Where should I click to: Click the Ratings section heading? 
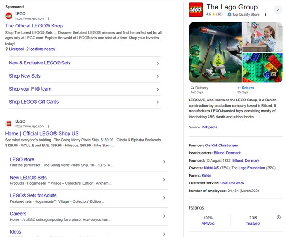(196, 208)
